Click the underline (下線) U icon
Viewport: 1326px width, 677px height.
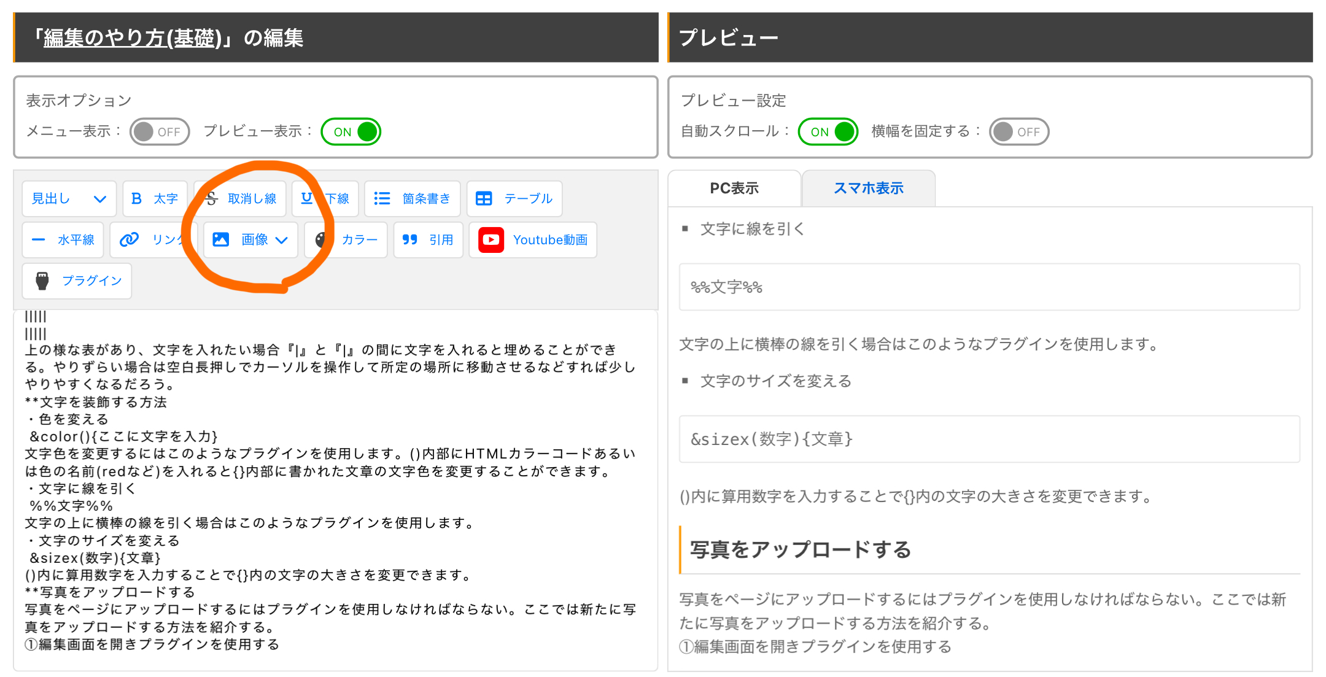[307, 198]
